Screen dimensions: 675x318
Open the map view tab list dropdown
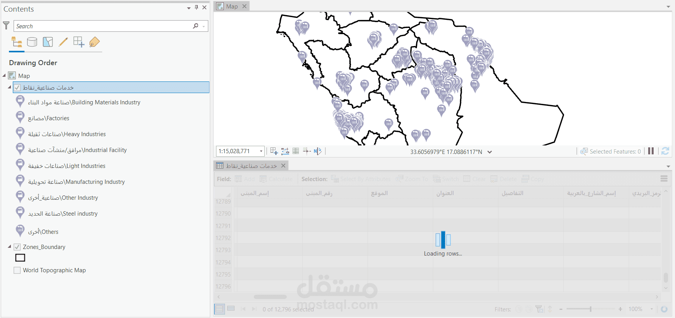pyautogui.click(x=668, y=7)
